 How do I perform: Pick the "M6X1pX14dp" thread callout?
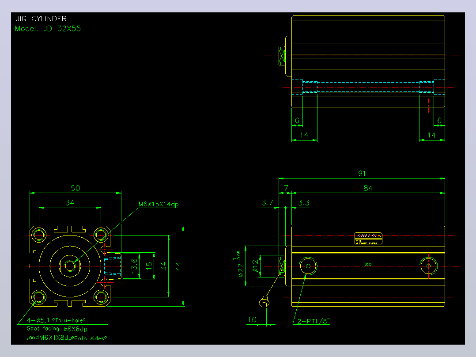pos(159,204)
